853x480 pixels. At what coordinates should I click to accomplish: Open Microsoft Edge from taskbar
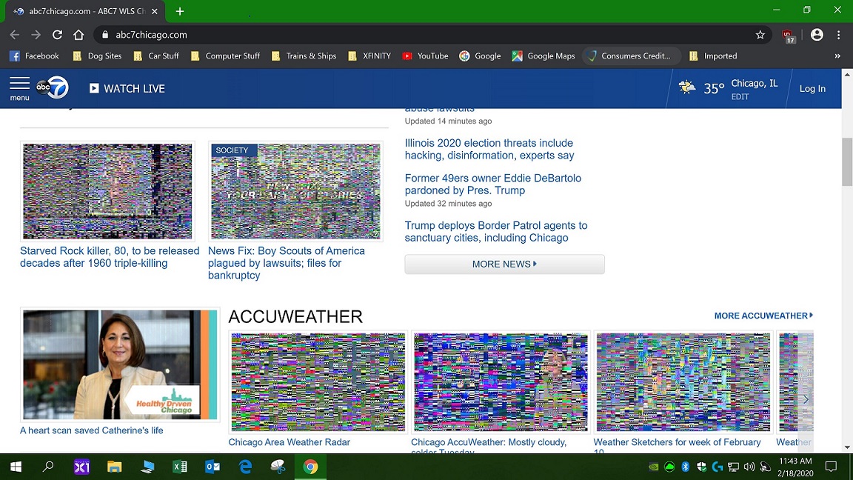245,467
